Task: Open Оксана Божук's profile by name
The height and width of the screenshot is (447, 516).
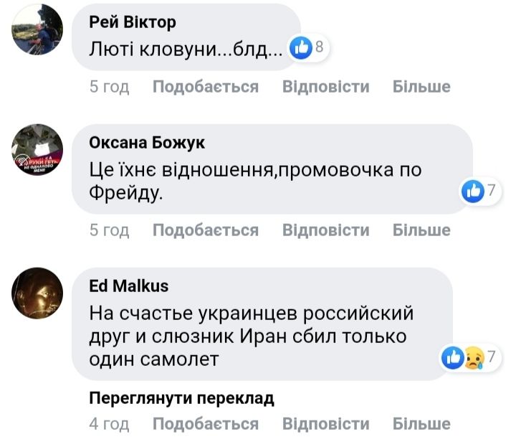Action: [x=147, y=143]
